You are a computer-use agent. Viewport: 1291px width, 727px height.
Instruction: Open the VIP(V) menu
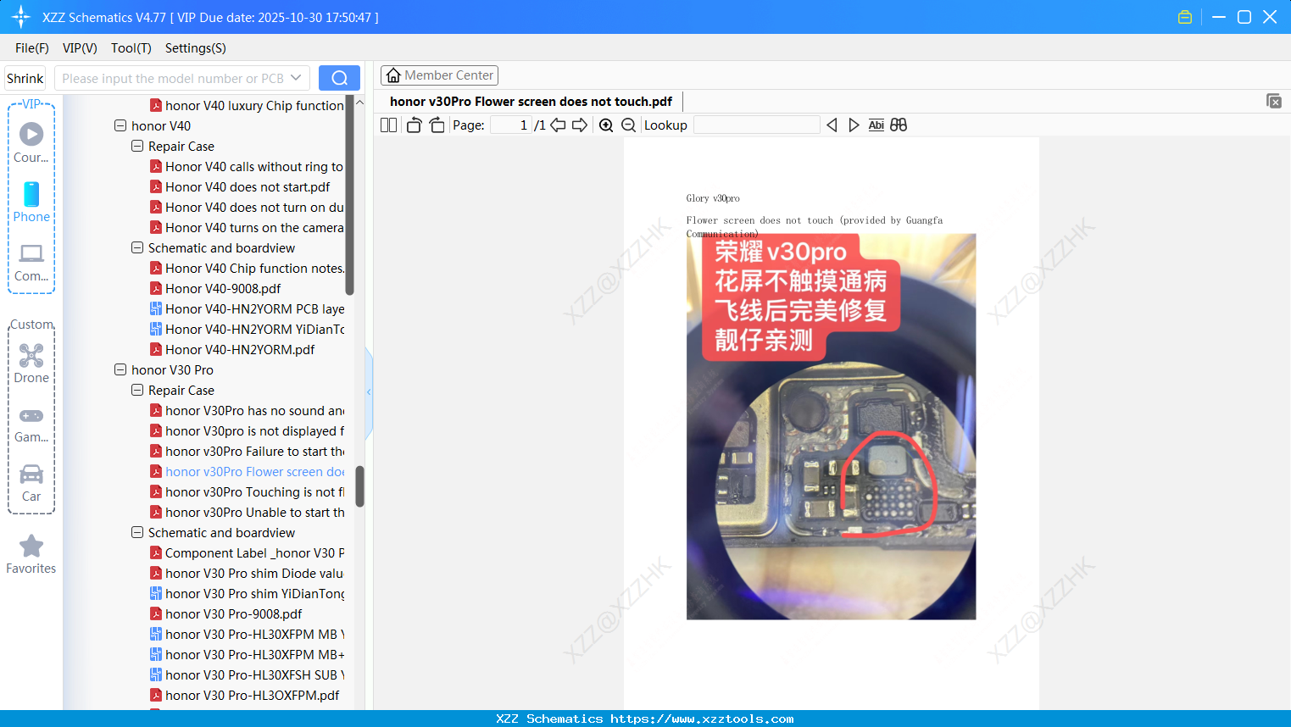pos(80,48)
